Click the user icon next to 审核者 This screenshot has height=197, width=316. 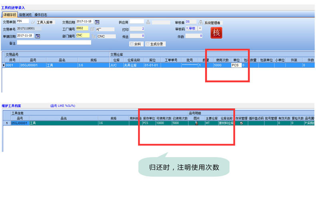[200, 22]
